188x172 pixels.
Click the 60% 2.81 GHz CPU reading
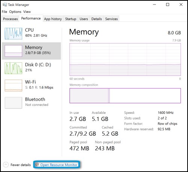(x=36, y=35)
